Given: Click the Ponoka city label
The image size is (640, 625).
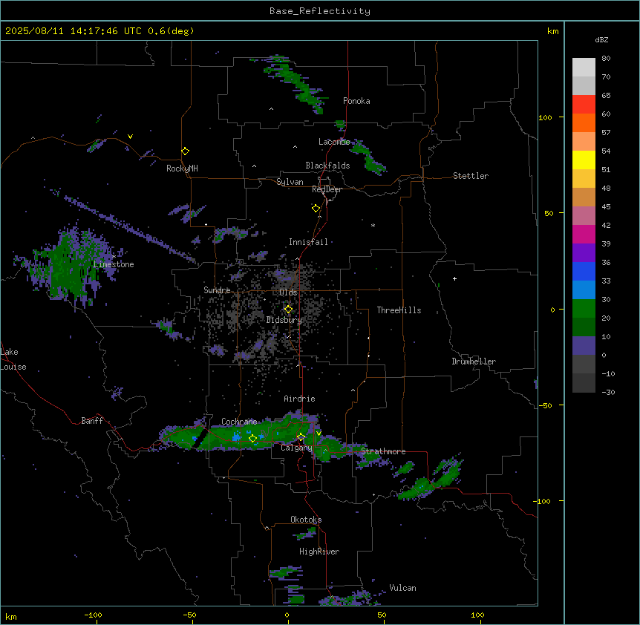Looking at the screenshot, I should pos(356,101).
